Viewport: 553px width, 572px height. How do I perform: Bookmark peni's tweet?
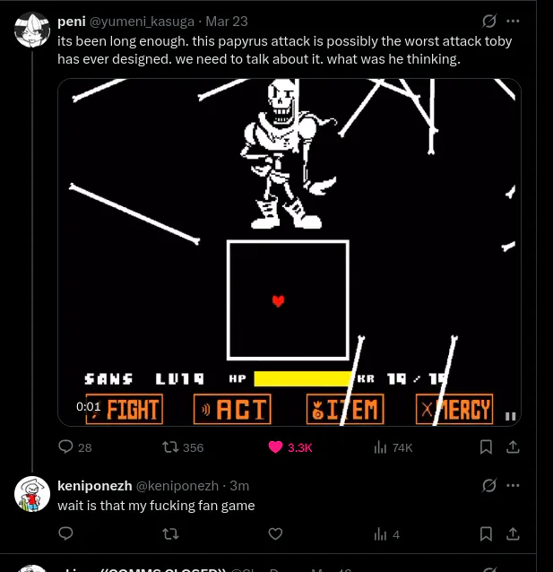[x=486, y=446]
